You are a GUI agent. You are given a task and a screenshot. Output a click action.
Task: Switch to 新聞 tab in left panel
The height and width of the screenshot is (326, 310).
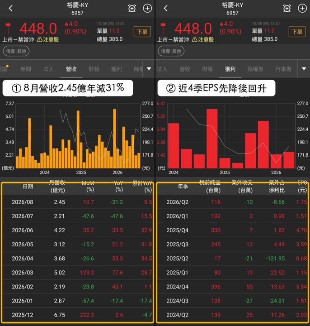[x=26, y=69]
